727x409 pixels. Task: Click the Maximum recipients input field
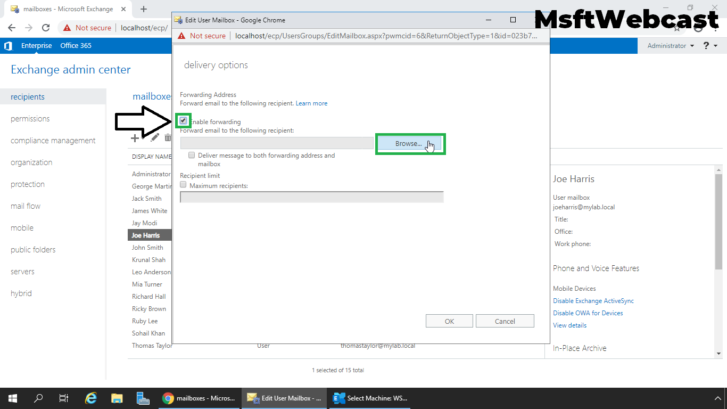(312, 197)
